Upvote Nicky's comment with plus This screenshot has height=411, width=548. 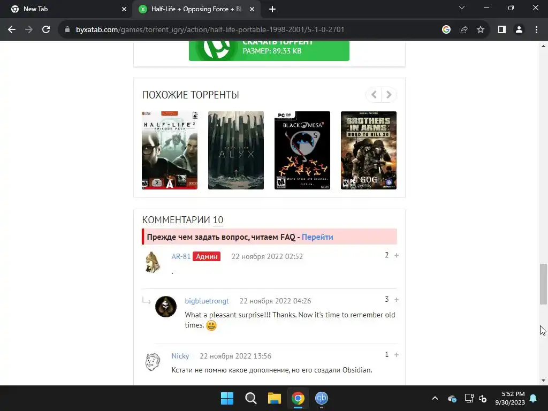[x=397, y=355]
